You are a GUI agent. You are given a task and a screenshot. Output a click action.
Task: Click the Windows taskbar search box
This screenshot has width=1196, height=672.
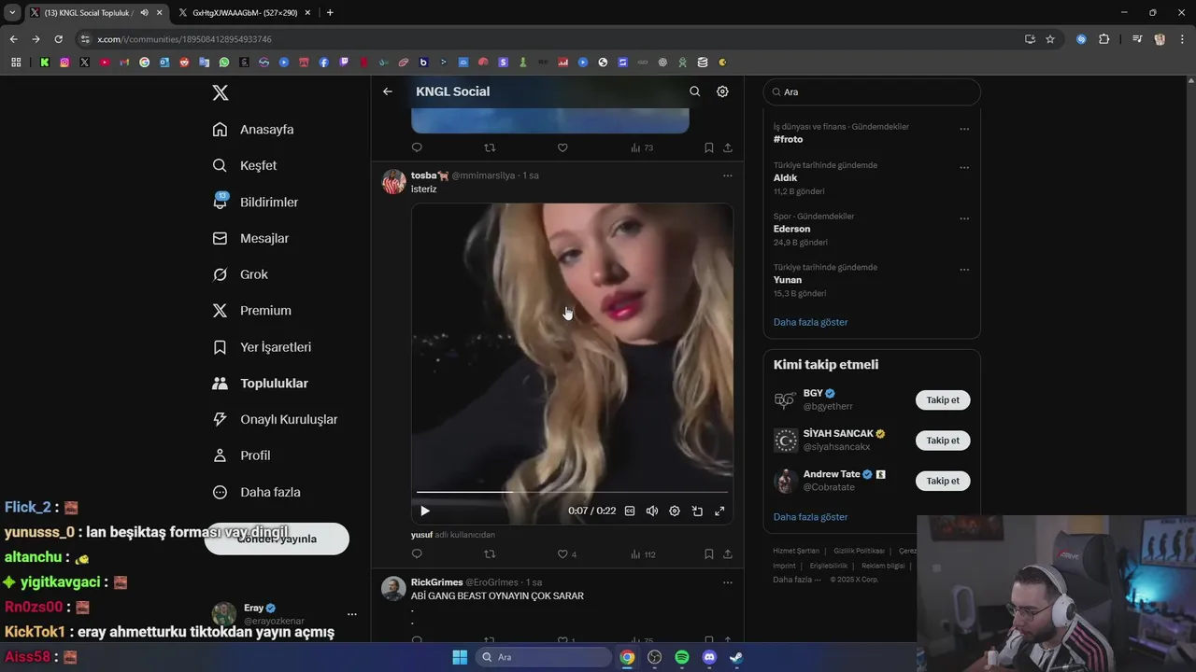(544, 657)
